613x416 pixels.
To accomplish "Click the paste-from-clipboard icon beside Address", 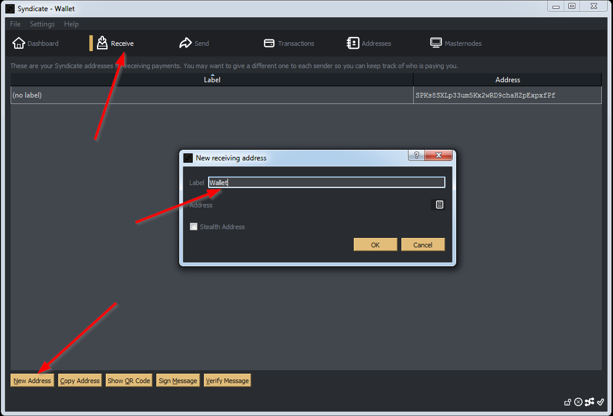I will (x=440, y=204).
